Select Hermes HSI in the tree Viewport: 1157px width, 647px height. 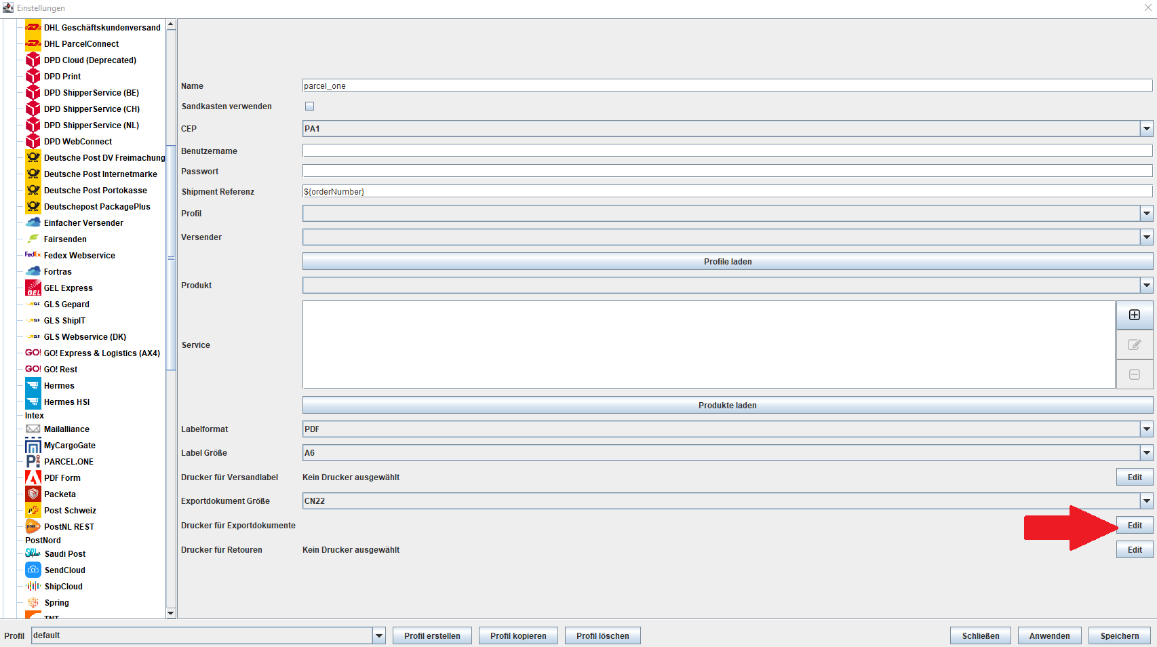click(x=66, y=402)
